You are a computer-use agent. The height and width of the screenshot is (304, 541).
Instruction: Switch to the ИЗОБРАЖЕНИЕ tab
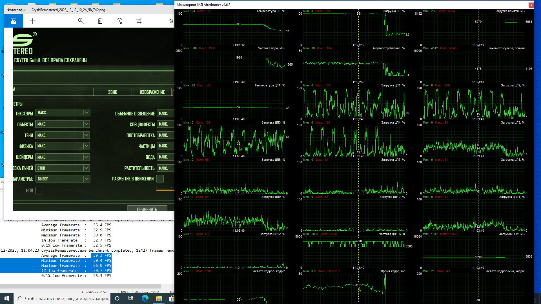pyautogui.click(x=152, y=92)
